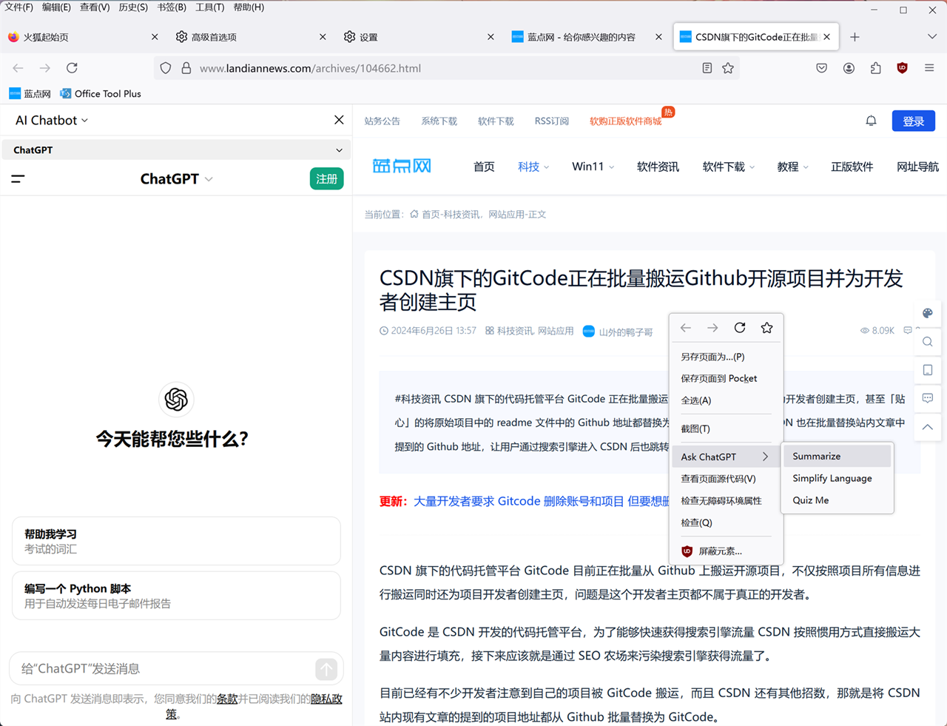Expand AI Chatbot sidebar switcher dropdown
This screenshot has width=947, height=726.
coord(52,120)
